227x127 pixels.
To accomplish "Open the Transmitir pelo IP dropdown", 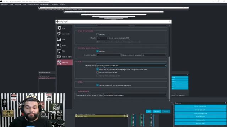I will tap(131, 66).
